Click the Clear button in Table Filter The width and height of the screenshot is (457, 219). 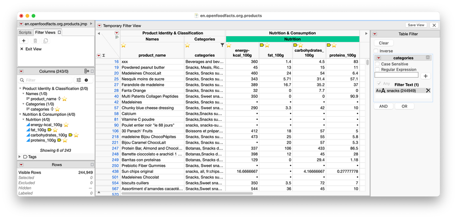pyautogui.click(x=383, y=43)
